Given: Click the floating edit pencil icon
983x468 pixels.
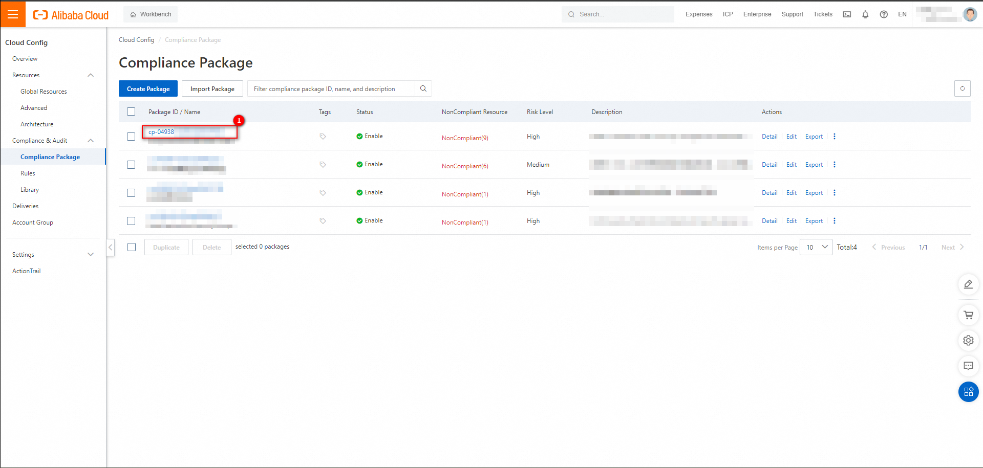Looking at the screenshot, I should (x=968, y=284).
